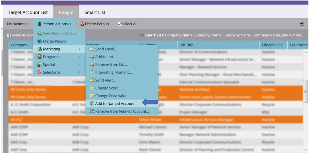Select the Chris Mason row

156,142
